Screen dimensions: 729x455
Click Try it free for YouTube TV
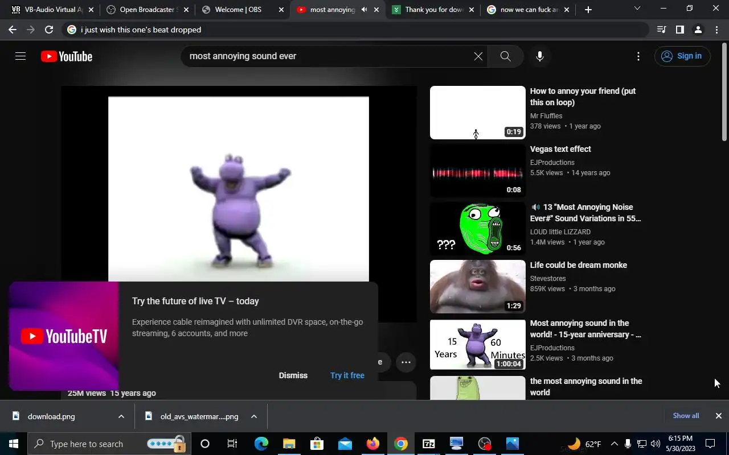tap(347, 375)
